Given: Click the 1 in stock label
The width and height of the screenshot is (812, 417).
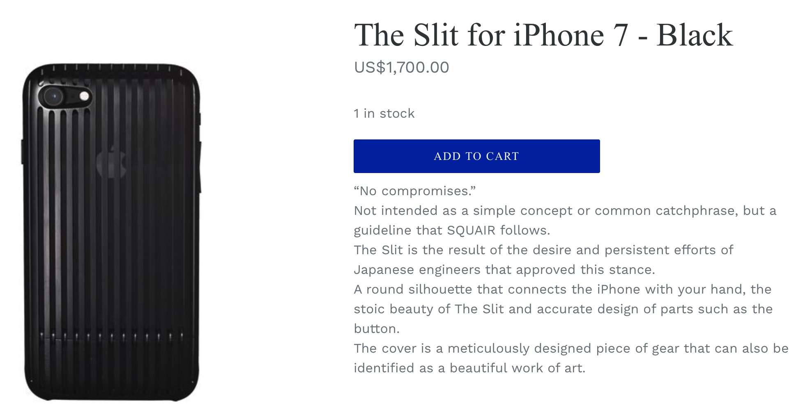Looking at the screenshot, I should coord(384,114).
